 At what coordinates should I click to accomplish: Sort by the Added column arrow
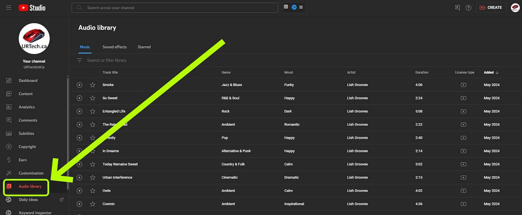497,72
